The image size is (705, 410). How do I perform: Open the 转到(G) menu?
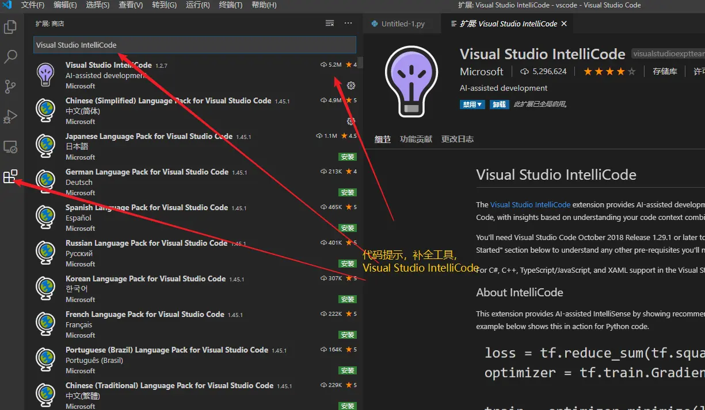(165, 5)
